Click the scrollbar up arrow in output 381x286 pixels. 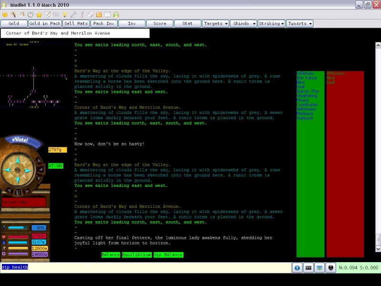pos(378,45)
